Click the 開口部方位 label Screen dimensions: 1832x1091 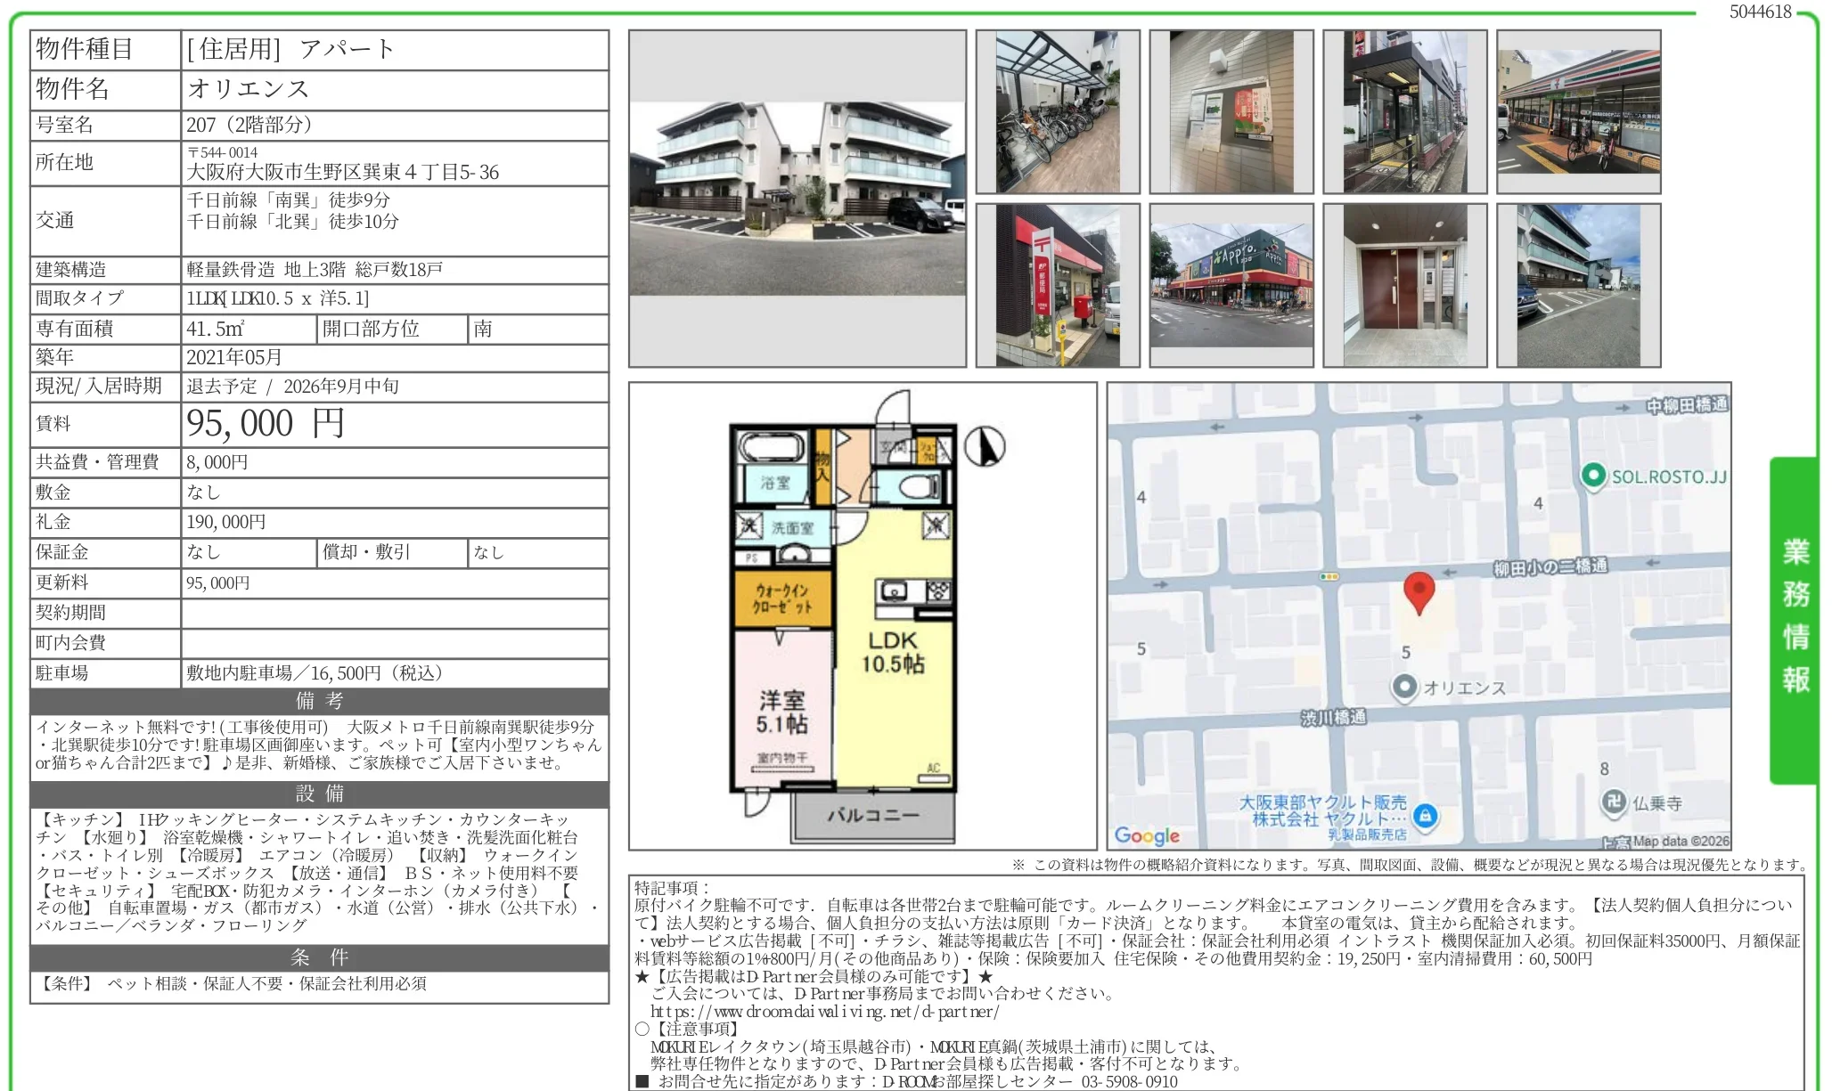371,329
